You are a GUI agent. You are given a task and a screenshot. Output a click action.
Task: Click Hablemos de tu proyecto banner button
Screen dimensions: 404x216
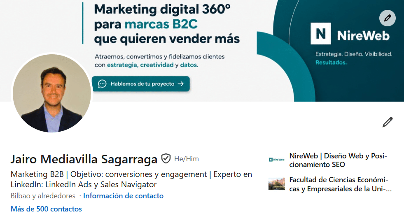[141, 84]
